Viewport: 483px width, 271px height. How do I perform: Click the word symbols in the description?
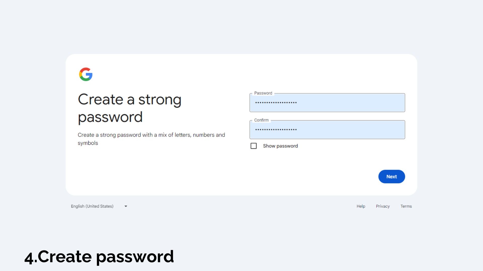[x=88, y=143]
